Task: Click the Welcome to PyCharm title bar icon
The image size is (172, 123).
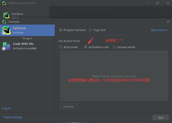Action: [4, 3]
